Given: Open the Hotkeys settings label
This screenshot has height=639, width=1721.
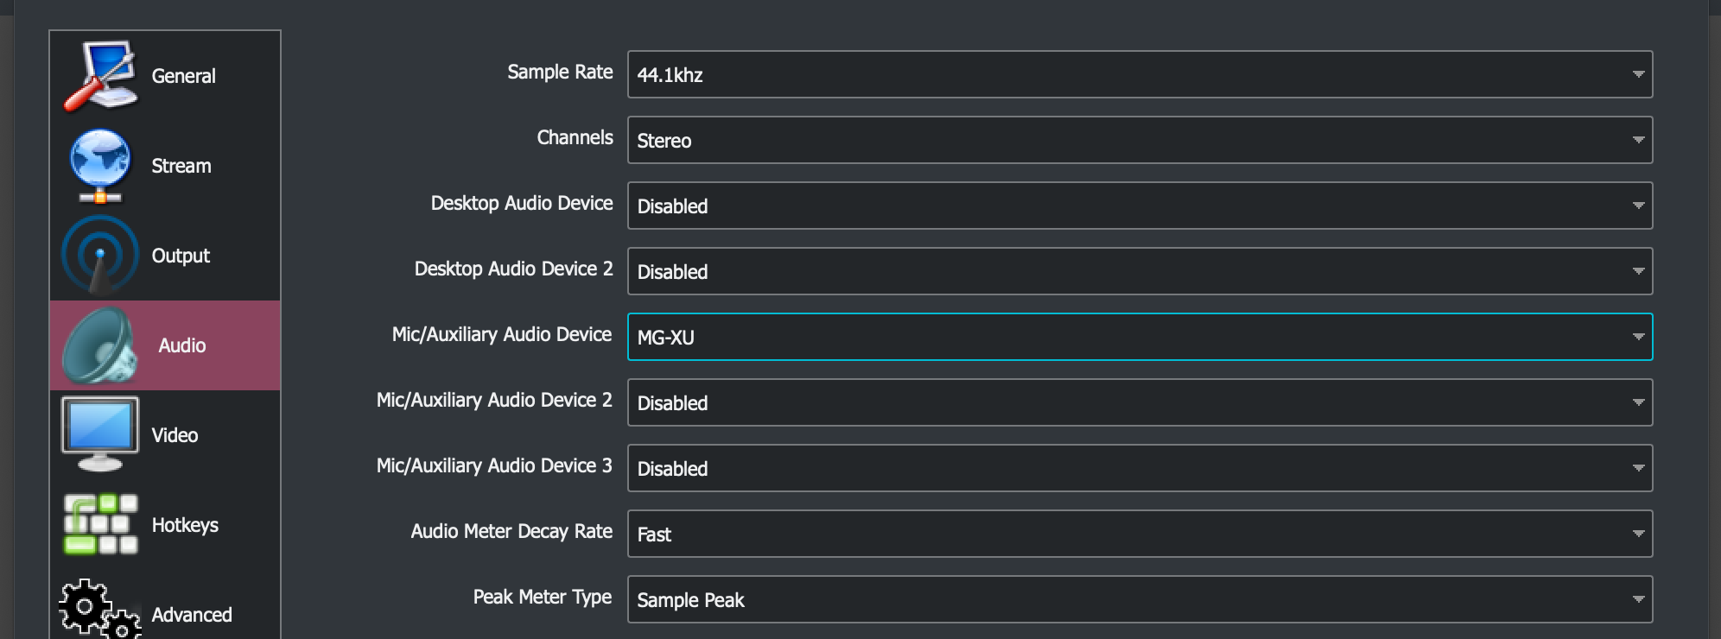Looking at the screenshot, I should pyautogui.click(x=185, y=525).
